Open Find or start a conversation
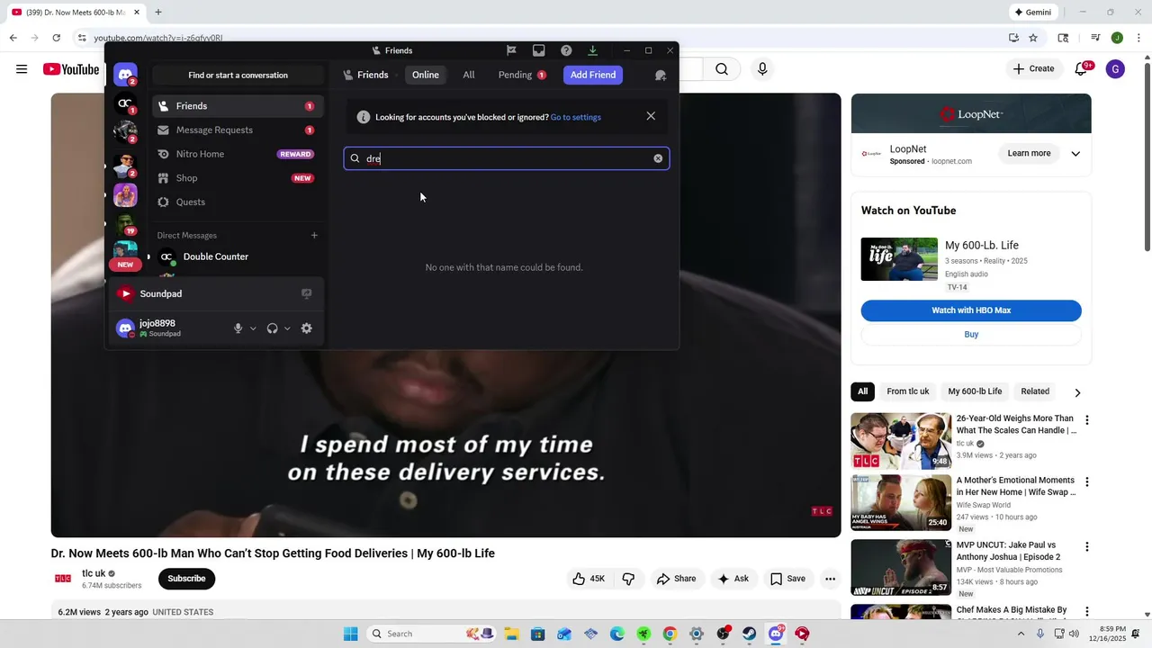 238,75
